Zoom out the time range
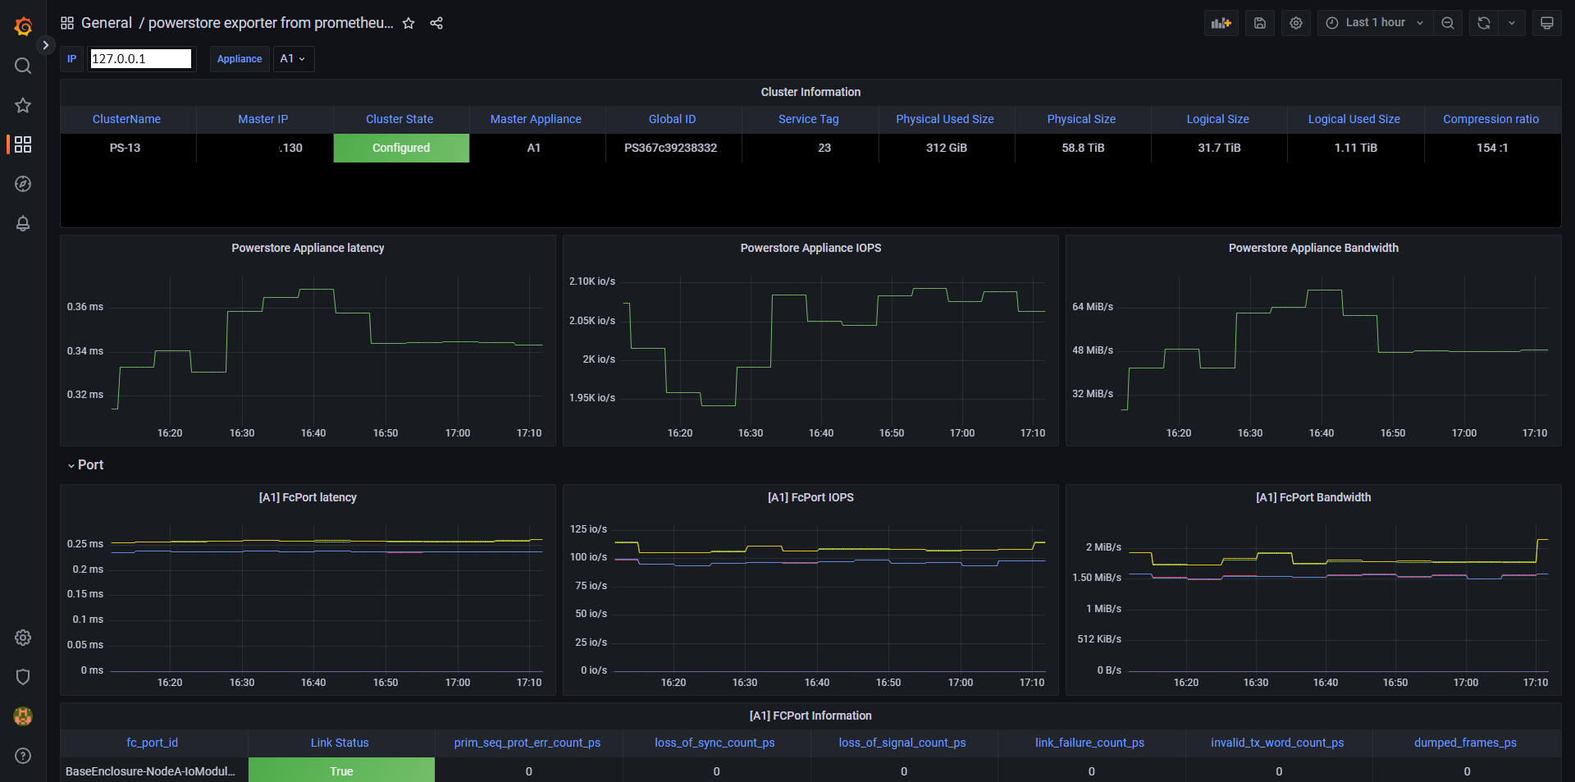Screen dimensions: 1575x782 click(1448, 23)
